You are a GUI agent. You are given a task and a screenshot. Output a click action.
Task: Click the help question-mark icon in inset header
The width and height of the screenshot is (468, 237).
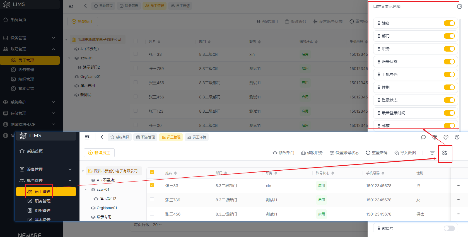click(457, 137)
